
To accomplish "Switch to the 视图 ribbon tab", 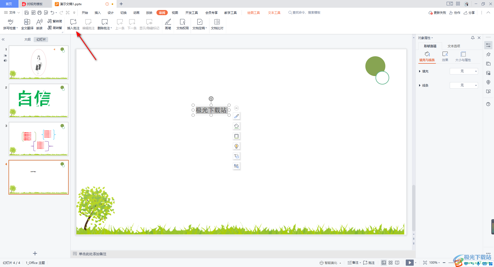I will [175, 13].
